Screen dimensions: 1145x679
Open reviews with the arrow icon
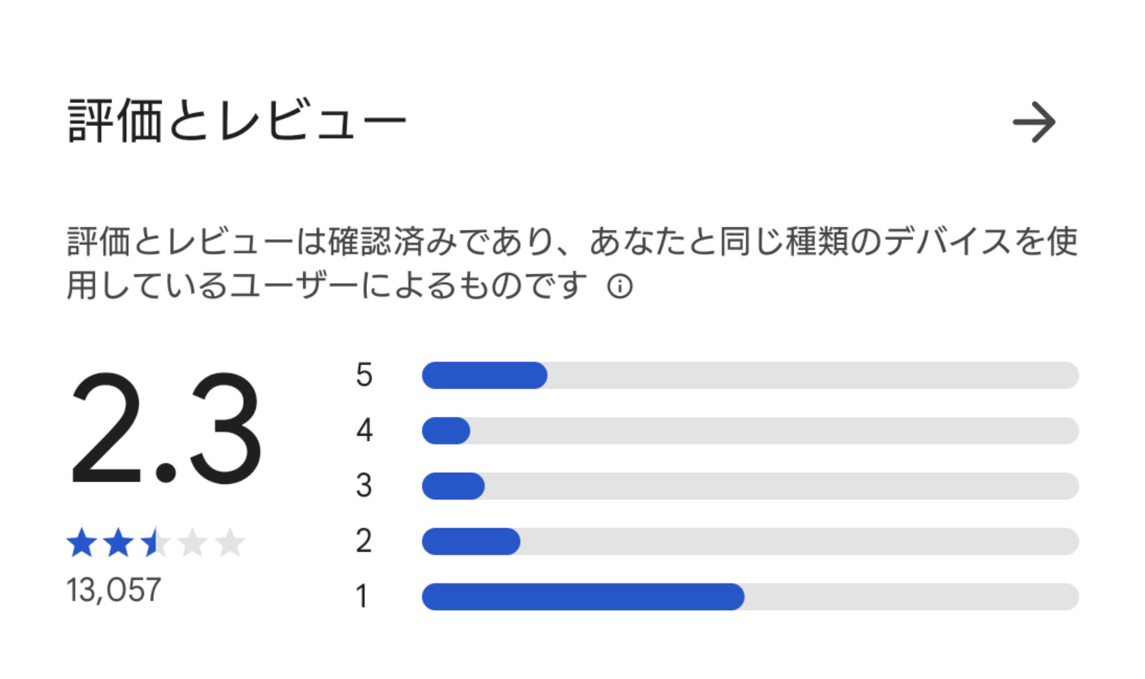(x=1034, y=123)
